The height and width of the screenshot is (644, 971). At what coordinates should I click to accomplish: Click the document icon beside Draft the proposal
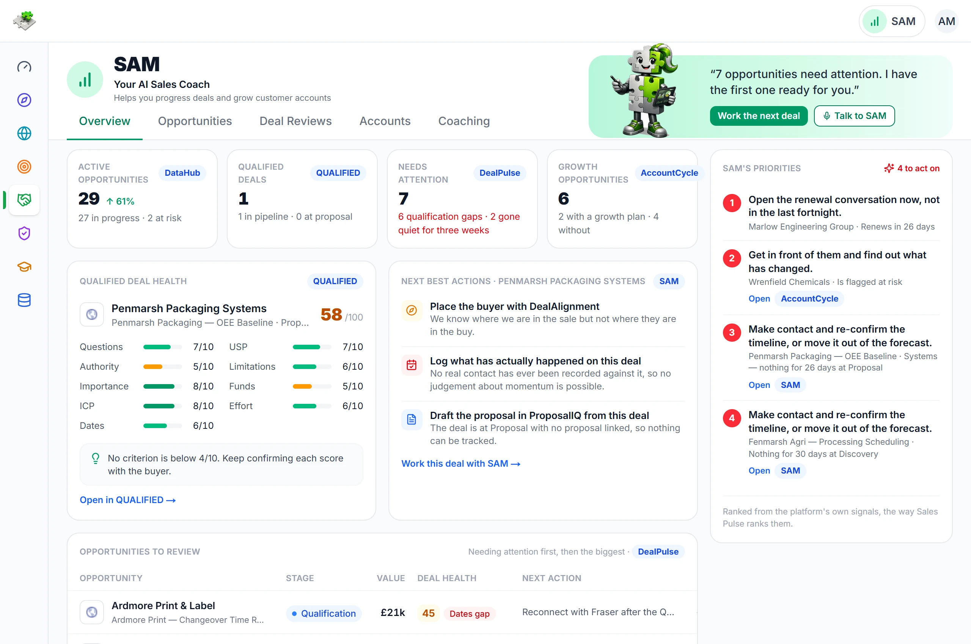pos(411,419)
